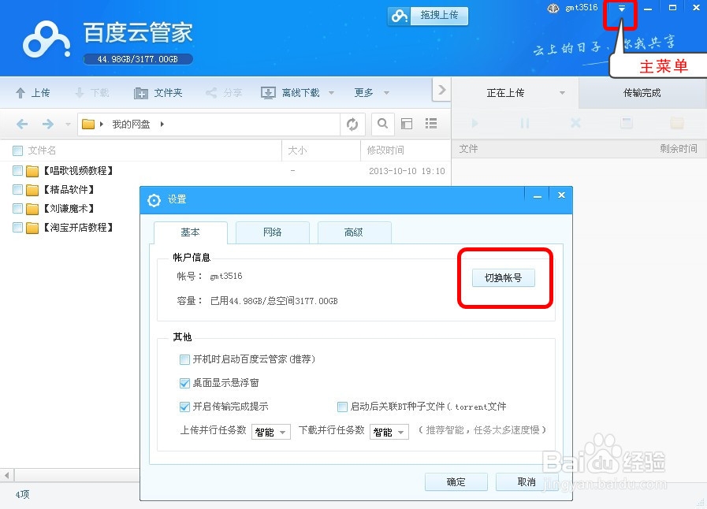Click the 【淘宝开店教程】 folder icon
This screenshot has width=707, height=509.
[x=32, y=228]
